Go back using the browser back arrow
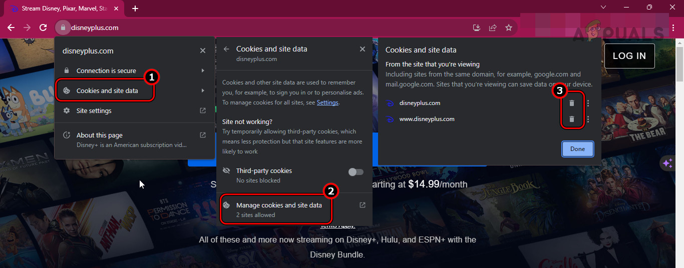The width and height of the screenshot is (684, 268). coord(11,27)
